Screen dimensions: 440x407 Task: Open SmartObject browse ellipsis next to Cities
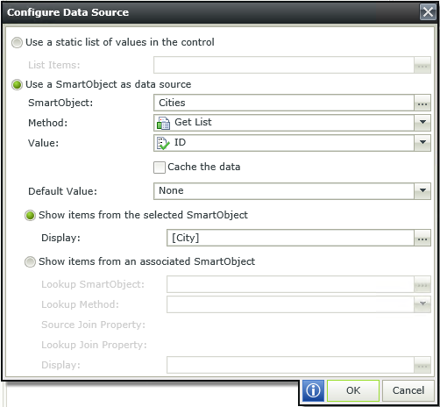coord(422,103)
